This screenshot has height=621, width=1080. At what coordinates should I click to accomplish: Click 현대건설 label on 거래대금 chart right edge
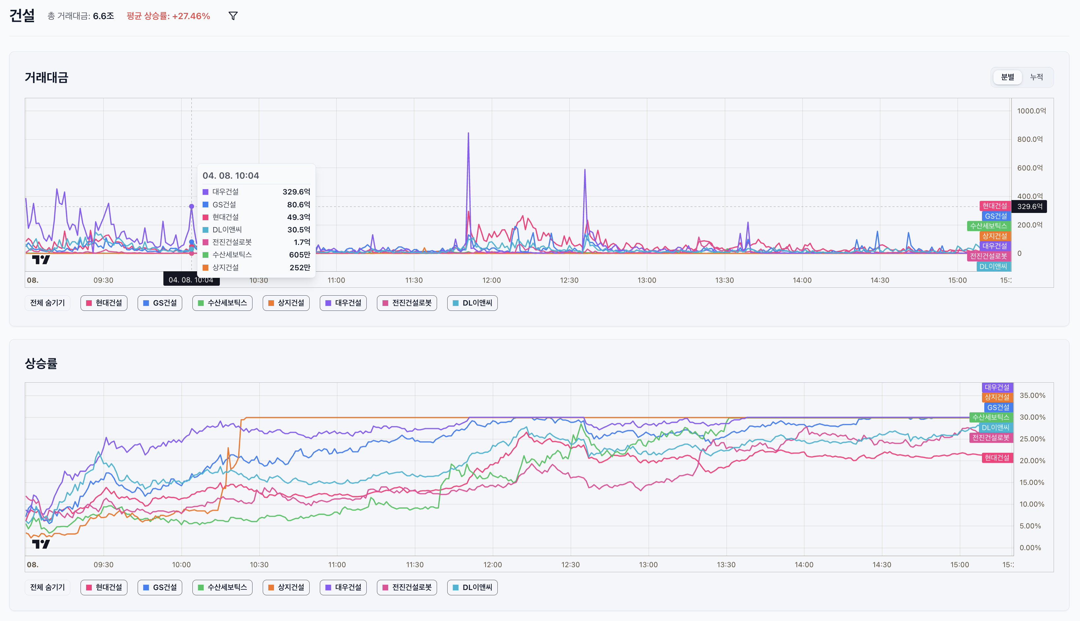[995, 206]
